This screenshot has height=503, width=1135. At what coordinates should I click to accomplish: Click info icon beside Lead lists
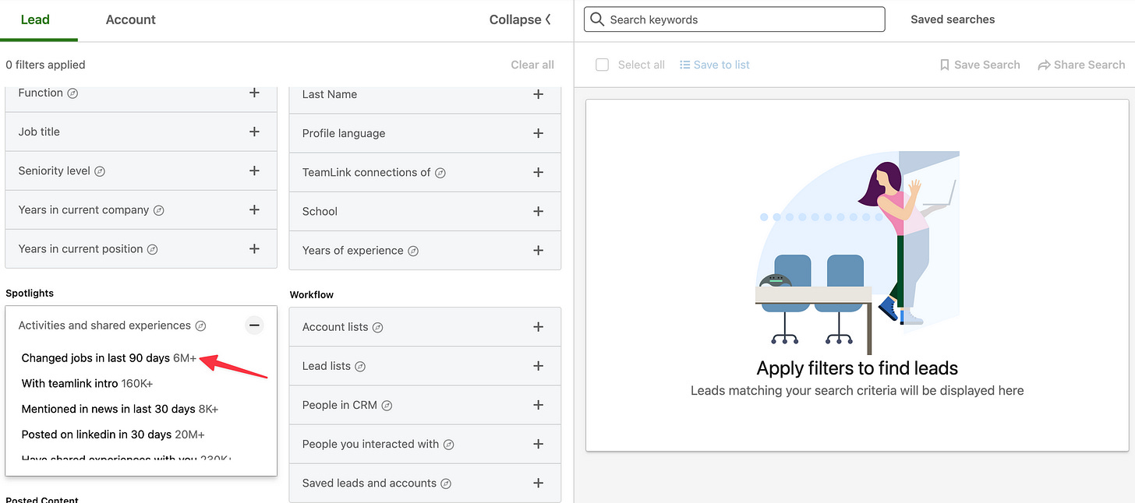point(360,367)
